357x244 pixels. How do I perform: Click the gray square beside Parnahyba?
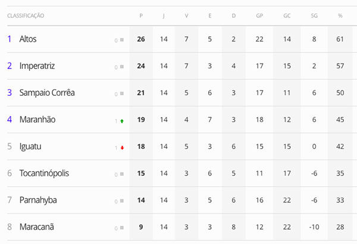point(122,201)
